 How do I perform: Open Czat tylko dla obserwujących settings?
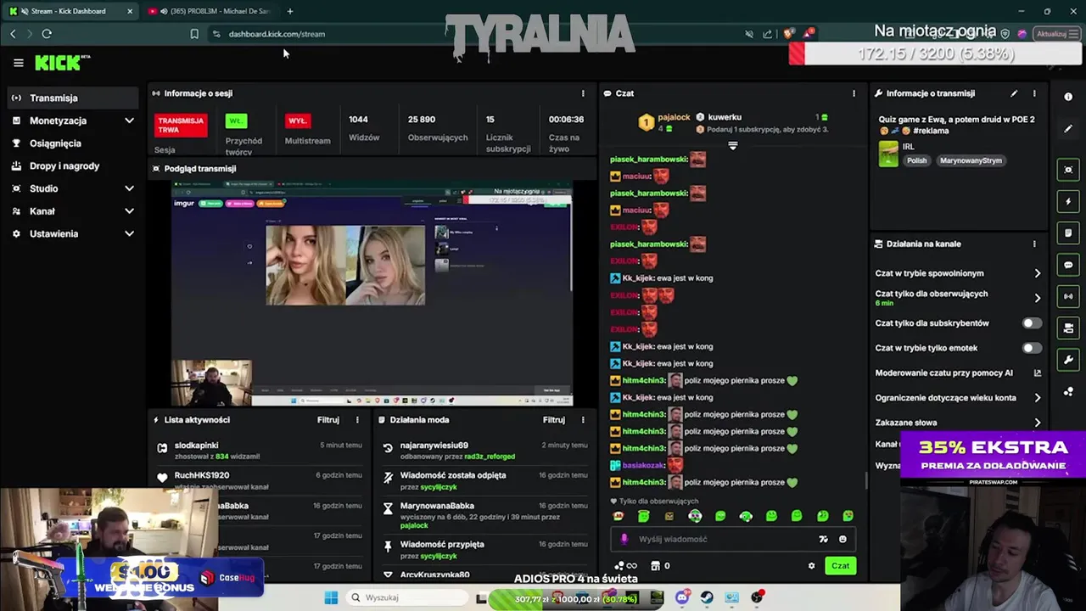point(958,297)
